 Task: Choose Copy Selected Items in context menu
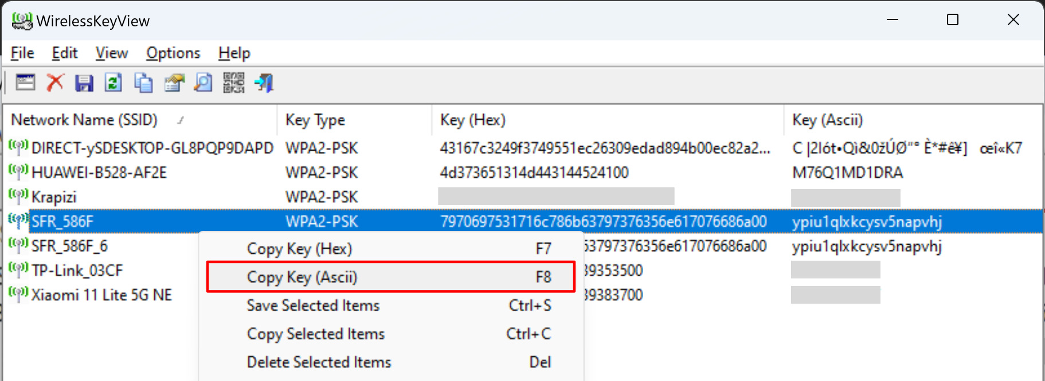pyautogui.click(x=391, y=333)
